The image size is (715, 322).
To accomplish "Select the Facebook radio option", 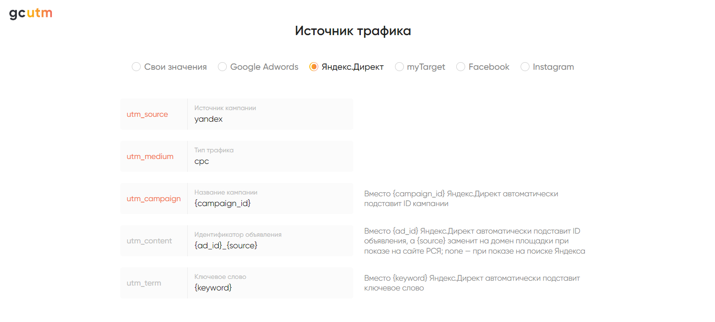I will [482, 67].
